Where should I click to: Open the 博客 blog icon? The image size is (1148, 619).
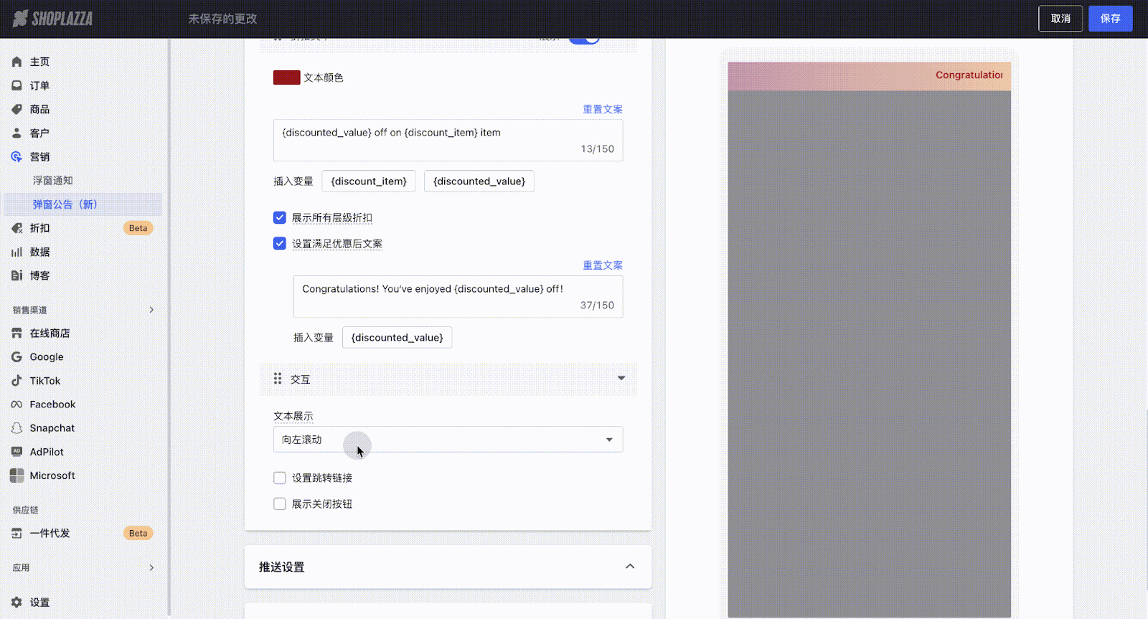[17, 275]
